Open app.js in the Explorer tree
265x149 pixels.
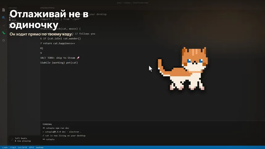click(13, 20)
